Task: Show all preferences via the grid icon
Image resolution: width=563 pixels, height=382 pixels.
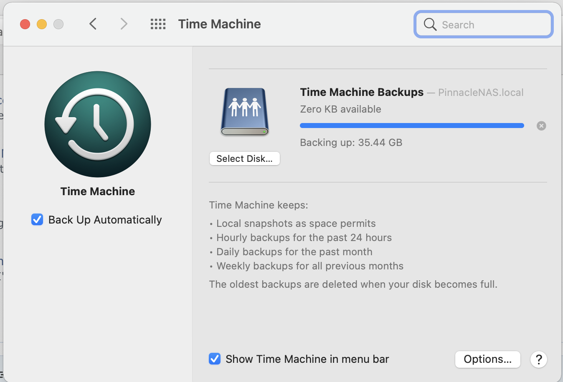Action: click(158, 24)
